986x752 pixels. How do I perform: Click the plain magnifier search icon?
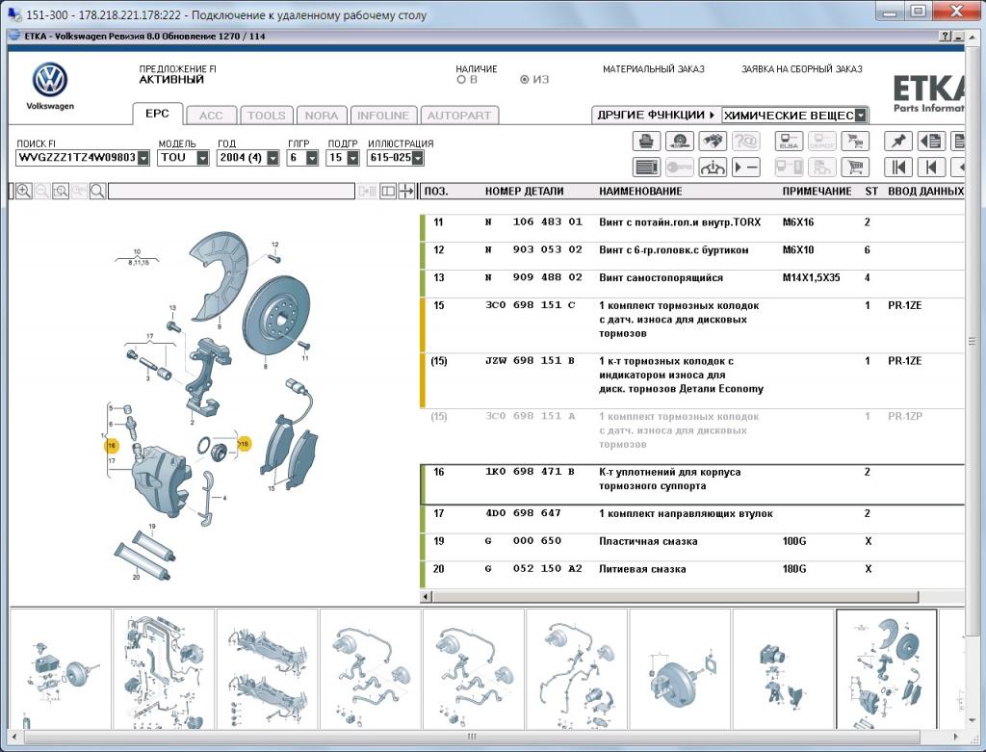pyautogui.click(x=97, y=192)
